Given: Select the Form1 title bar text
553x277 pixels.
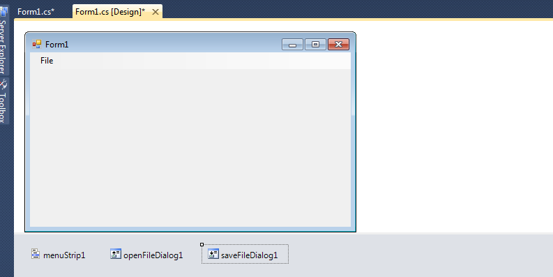Looking at the screenshot, I should click(56, 45).
